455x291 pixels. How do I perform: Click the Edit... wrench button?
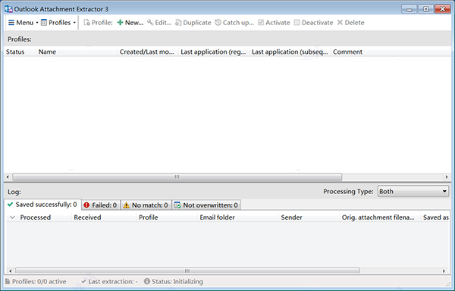[159, 23]
